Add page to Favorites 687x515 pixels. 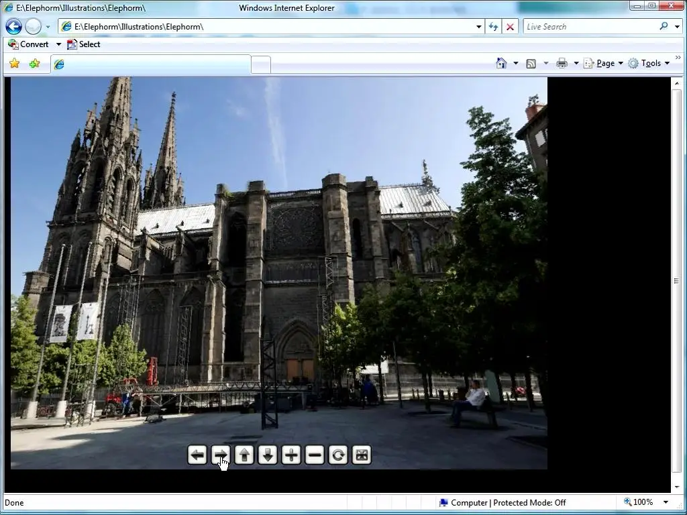coord(34,64)
